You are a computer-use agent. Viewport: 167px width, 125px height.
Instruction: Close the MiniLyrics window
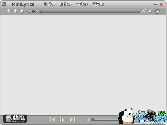161,4
